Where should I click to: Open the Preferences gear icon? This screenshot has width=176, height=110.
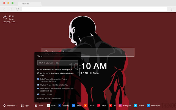(4, 106)
